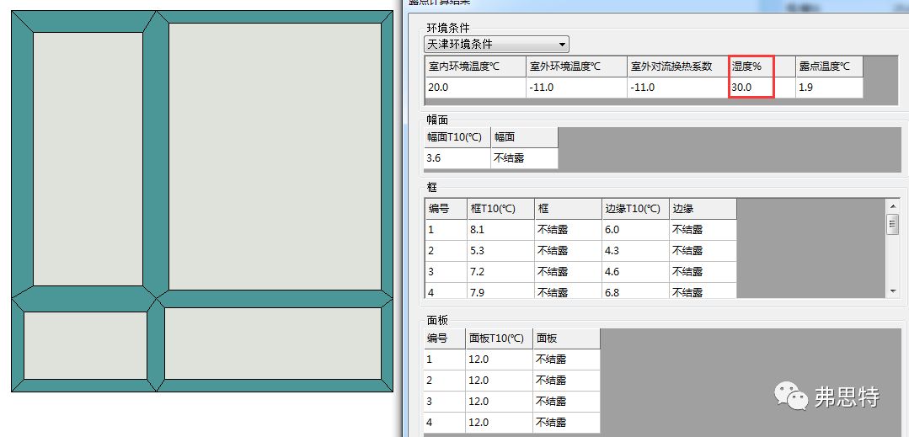This screenshot has width=909, height=437.
Task: Click the 幅面T10 value 3.6
Action: point(457,158)
